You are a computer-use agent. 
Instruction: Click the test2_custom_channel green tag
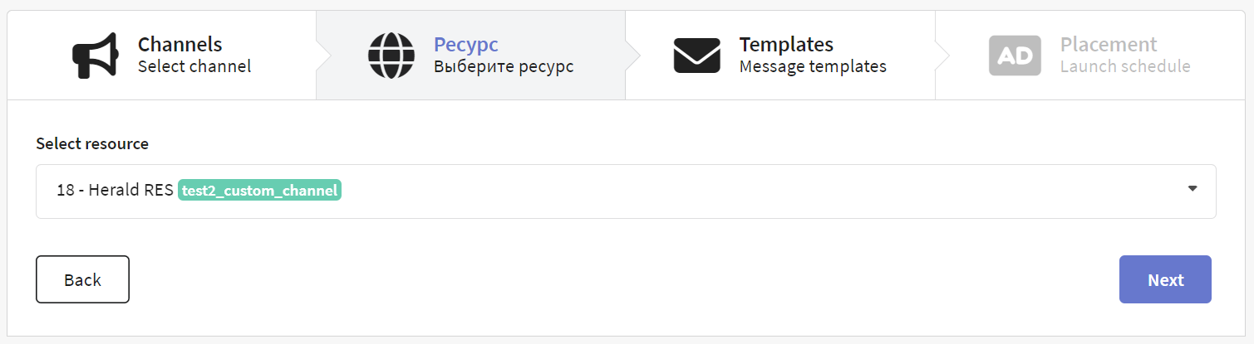tap(260, 191)
